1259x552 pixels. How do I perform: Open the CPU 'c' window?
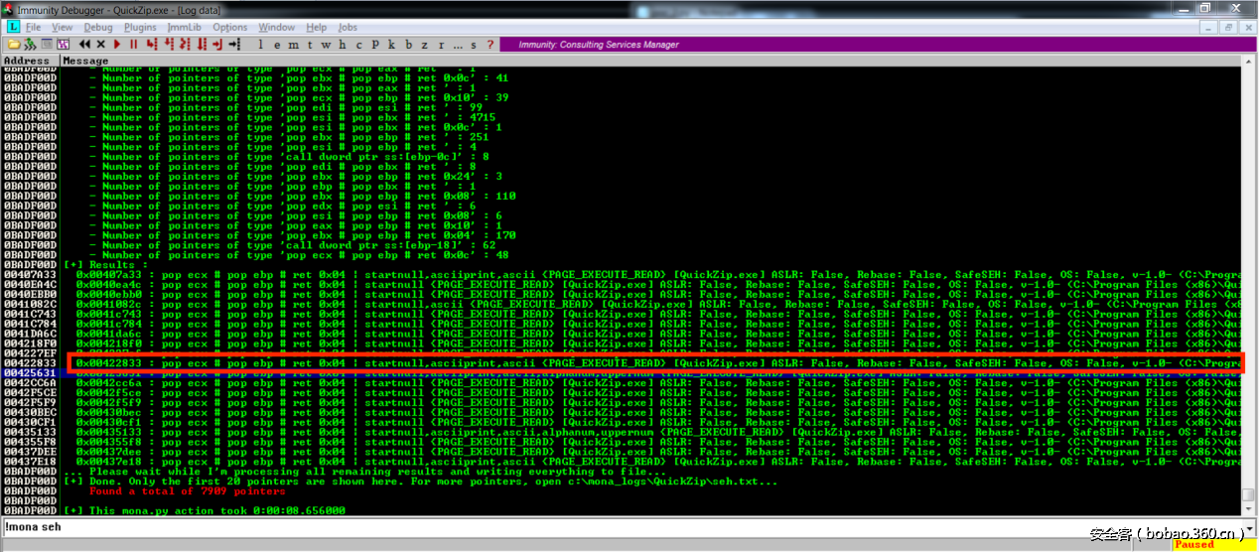tap(358, 45)
